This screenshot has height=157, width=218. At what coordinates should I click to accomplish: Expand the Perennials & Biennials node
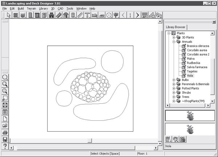(174, 84)
